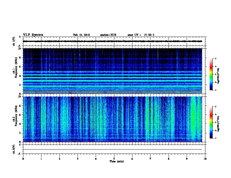The width and height of the screenshot is (231, 178).
Task: Click the '-5' tick of ch.1(V) axis
Action: [x=19, y=46]
